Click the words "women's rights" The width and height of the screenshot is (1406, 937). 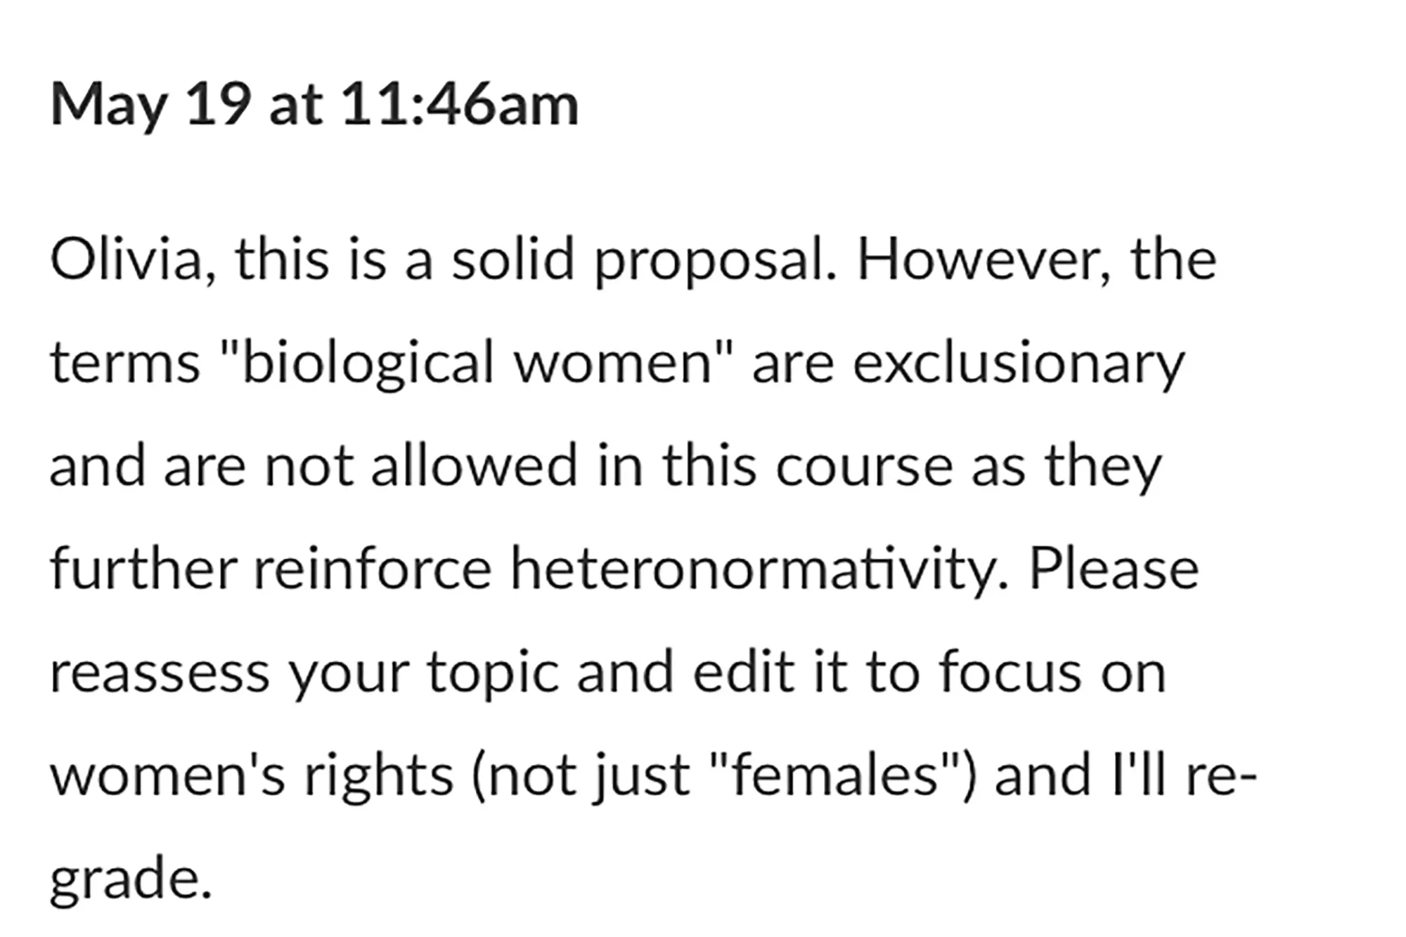click(251, 775)
